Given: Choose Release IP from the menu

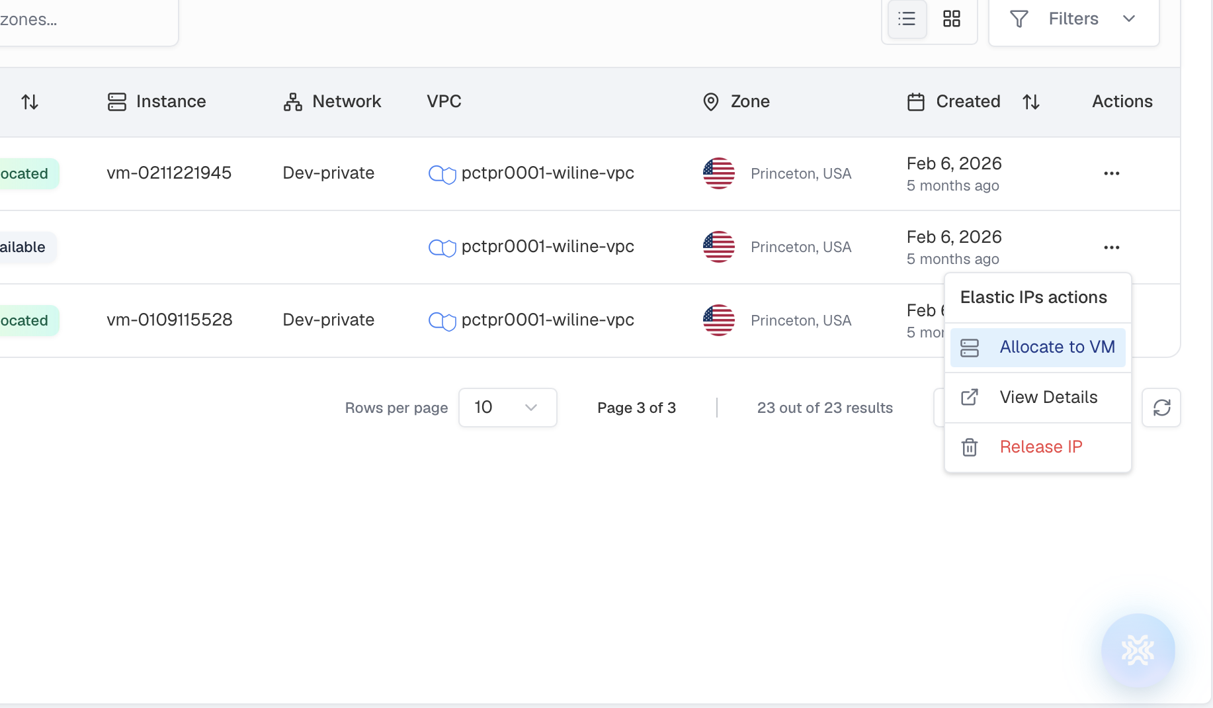Looking at the screenshot, I should 1038,447.
